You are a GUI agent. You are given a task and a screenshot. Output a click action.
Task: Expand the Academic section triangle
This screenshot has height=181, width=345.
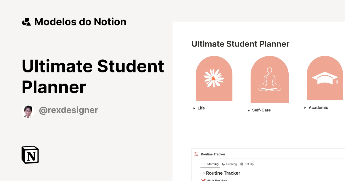[x=305, y=107]
